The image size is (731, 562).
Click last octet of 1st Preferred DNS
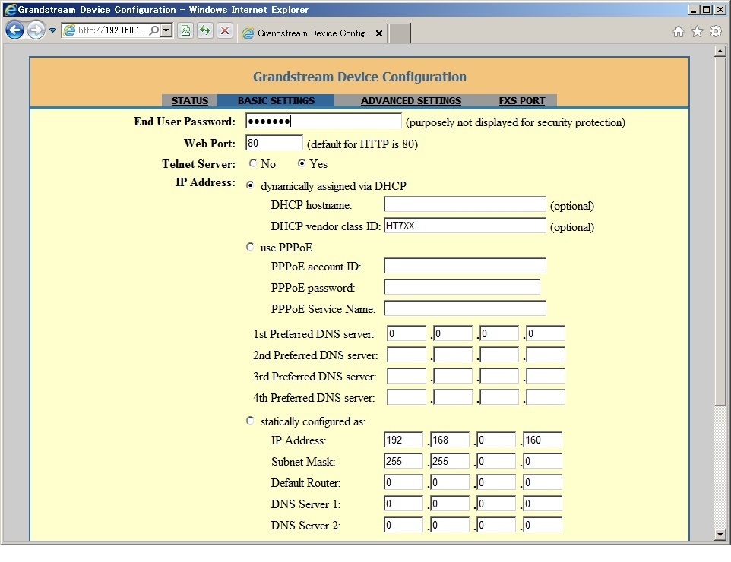(x=546, y=333)
